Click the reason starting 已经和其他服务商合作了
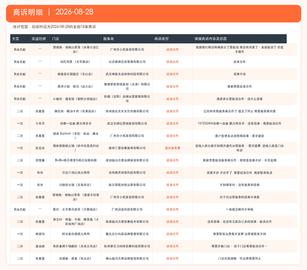Viewport: 307px width, 270px height. [x=239, y=111]
